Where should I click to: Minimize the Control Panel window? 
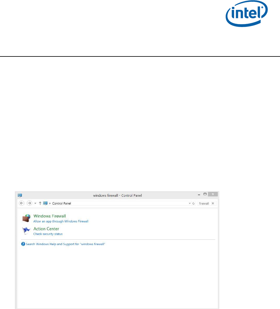pos(199,195)
